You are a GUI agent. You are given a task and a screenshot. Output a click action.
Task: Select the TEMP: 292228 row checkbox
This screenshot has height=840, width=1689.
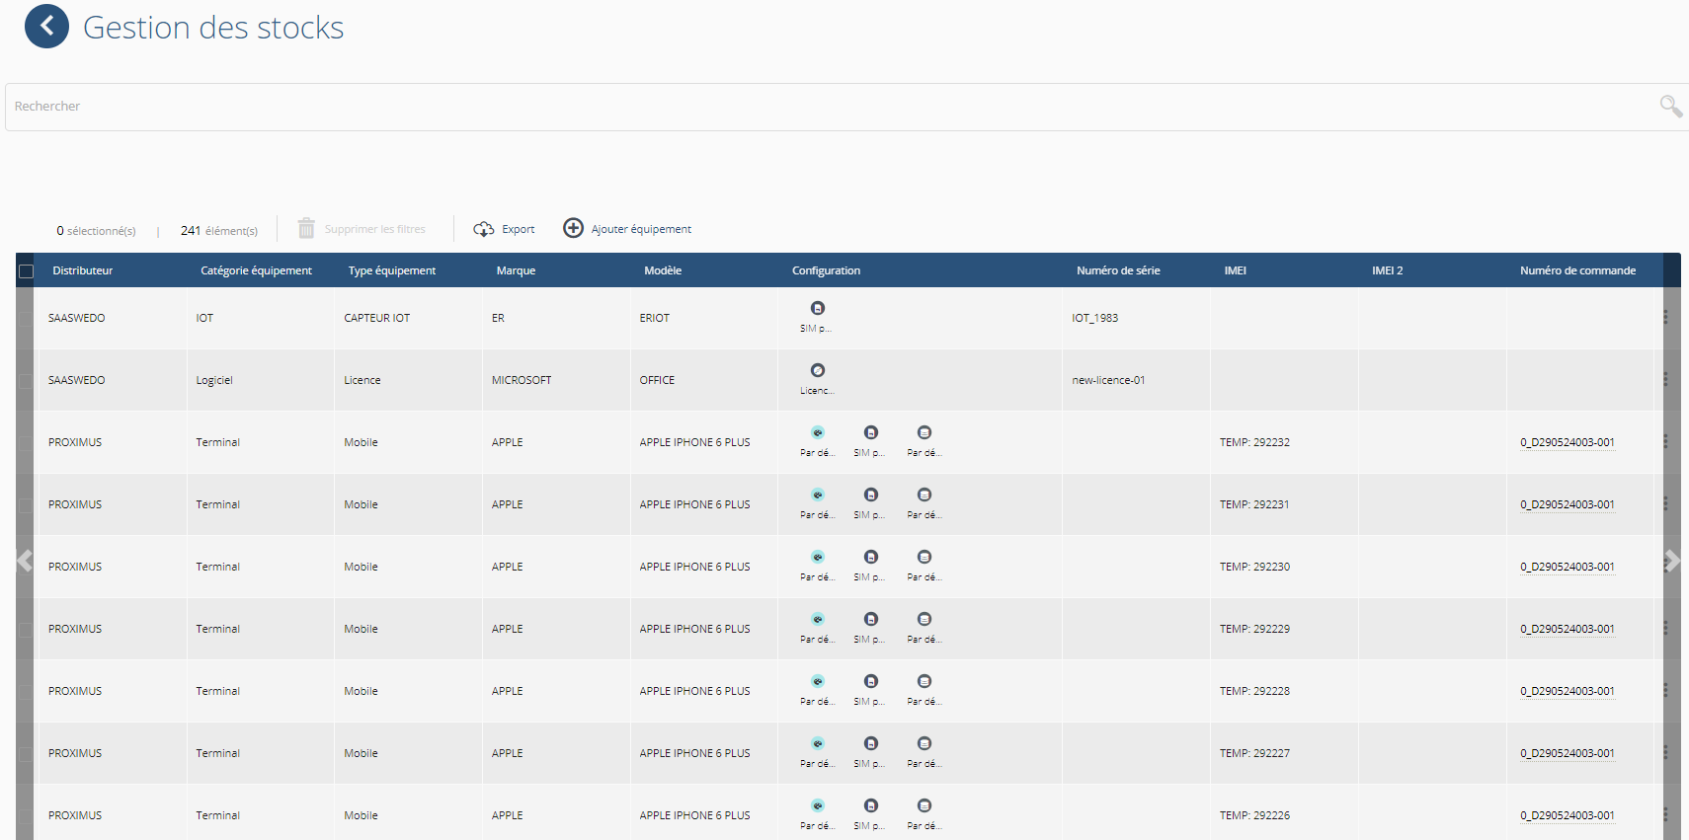(x=26, y=691)
